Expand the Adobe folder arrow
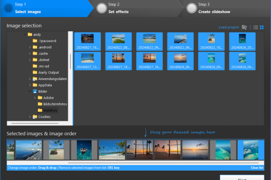271x180 pixels. (35, 98)
